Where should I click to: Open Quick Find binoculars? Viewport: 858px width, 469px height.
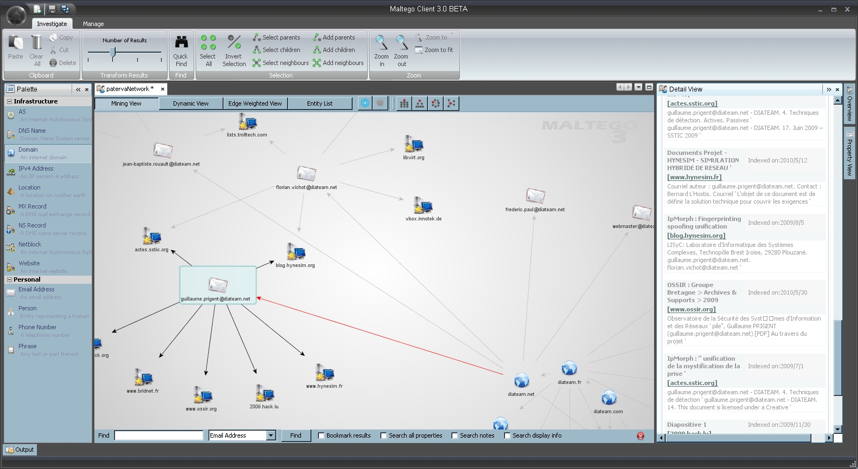point(181,50)
